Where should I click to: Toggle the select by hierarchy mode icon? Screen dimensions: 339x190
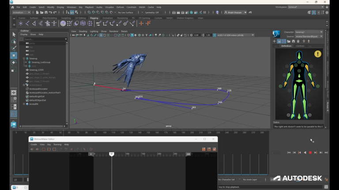(68, 12)
